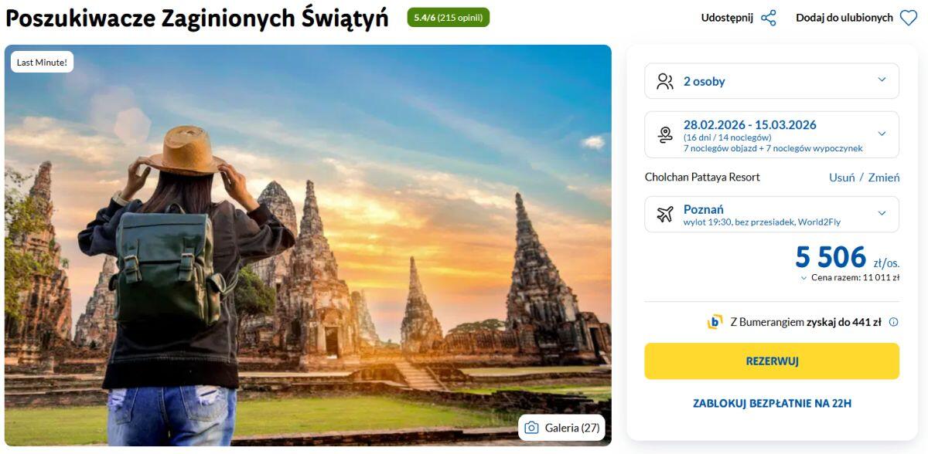Click the share icon next to Udostępnij
The height and width of the screenshot is (454, 928).
pyautogui.click(x=768, y=18)
